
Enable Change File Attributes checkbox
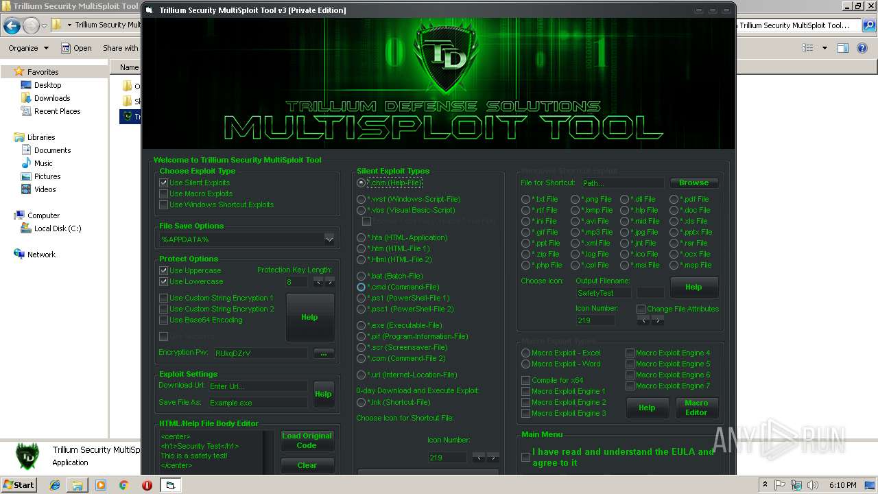click(x=641, y=309)
